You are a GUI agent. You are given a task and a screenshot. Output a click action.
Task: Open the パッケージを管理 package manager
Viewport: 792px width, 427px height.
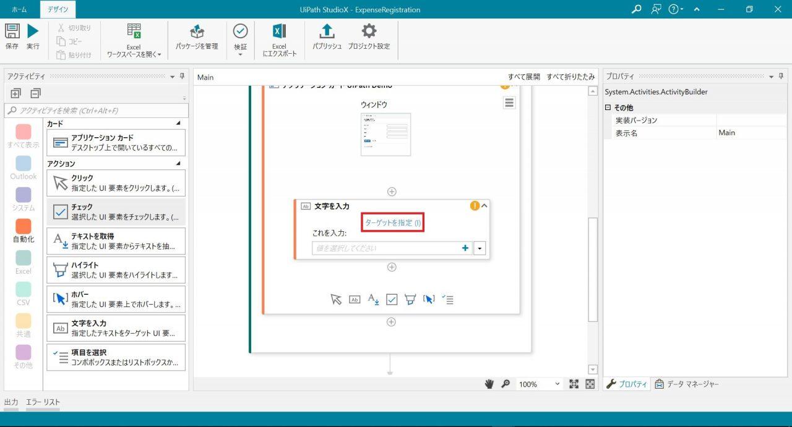(x=197, y=36)
